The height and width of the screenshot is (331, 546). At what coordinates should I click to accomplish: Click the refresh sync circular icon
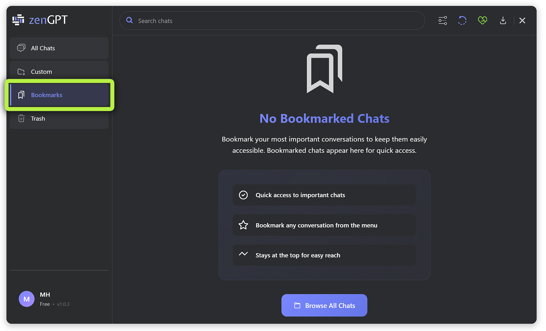point(462,21)
